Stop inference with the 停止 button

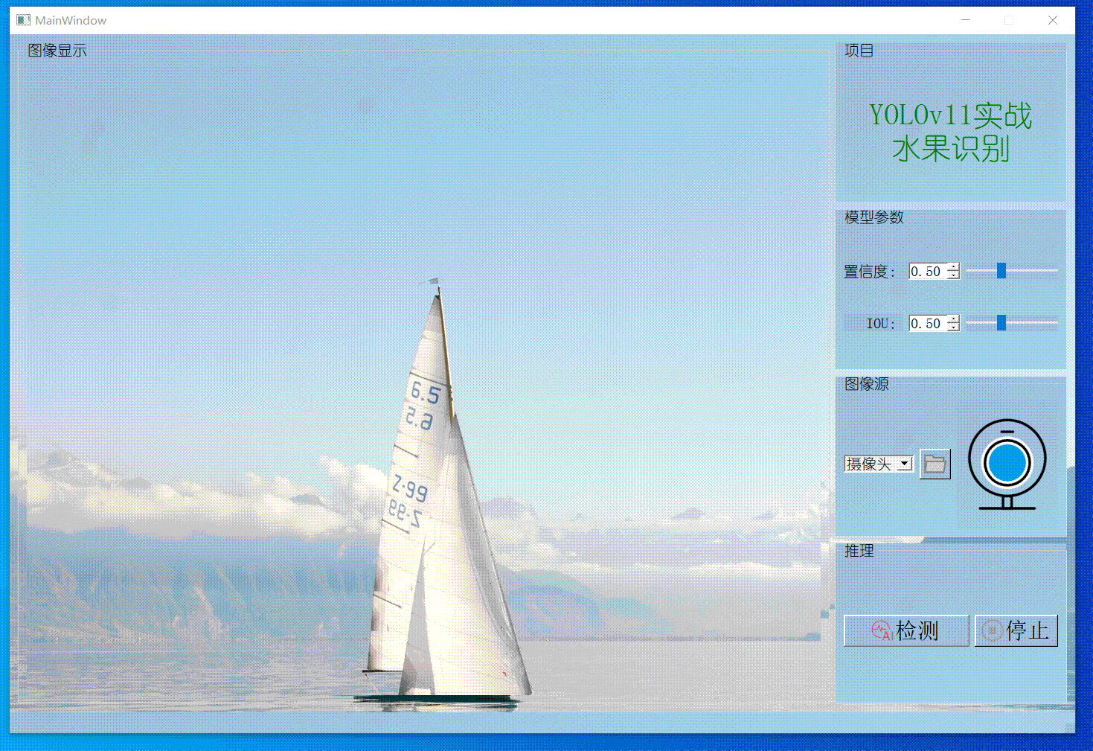(1016, 631)
